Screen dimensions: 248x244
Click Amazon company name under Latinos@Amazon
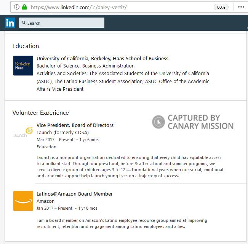pyautogui.click(x=45, y=201)
